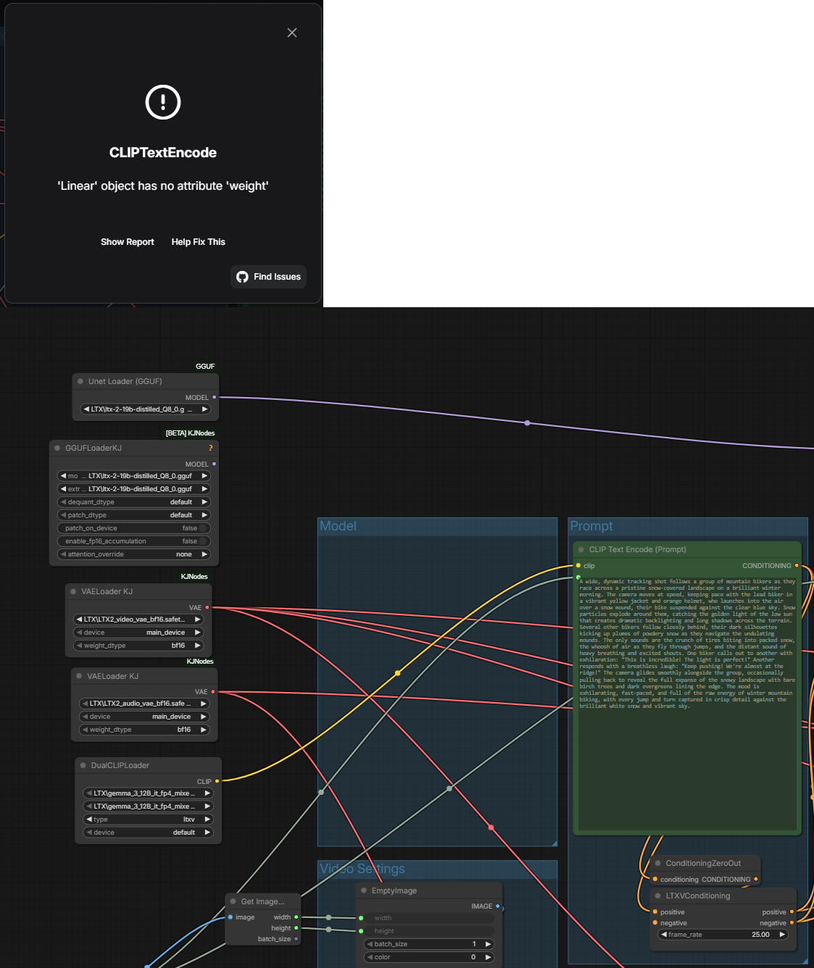814x968 pixels.
Task: Click into the mountain bikers prompt text area
Action: [x=687, y=703]
